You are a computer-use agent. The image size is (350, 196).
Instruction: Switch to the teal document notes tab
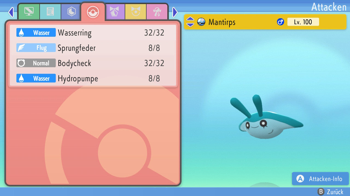point(50,12)
